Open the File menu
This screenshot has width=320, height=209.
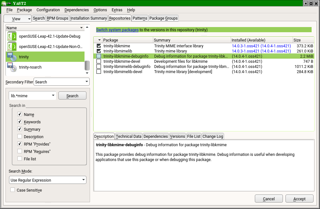pos(9,10)
